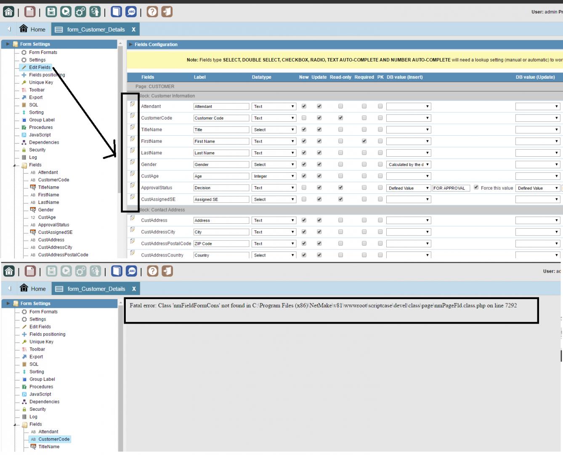Toggle the Required checkbox for the FirstName row
This screenshot has width=563, height=455.
tap(364, 141)
